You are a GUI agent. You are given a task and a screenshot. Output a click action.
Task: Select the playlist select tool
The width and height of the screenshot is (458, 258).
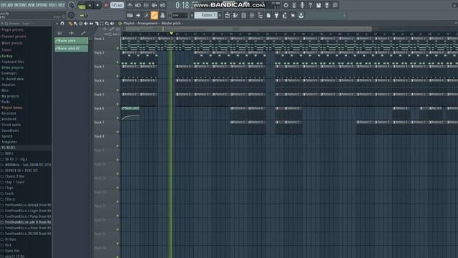(x=102, y=24)
